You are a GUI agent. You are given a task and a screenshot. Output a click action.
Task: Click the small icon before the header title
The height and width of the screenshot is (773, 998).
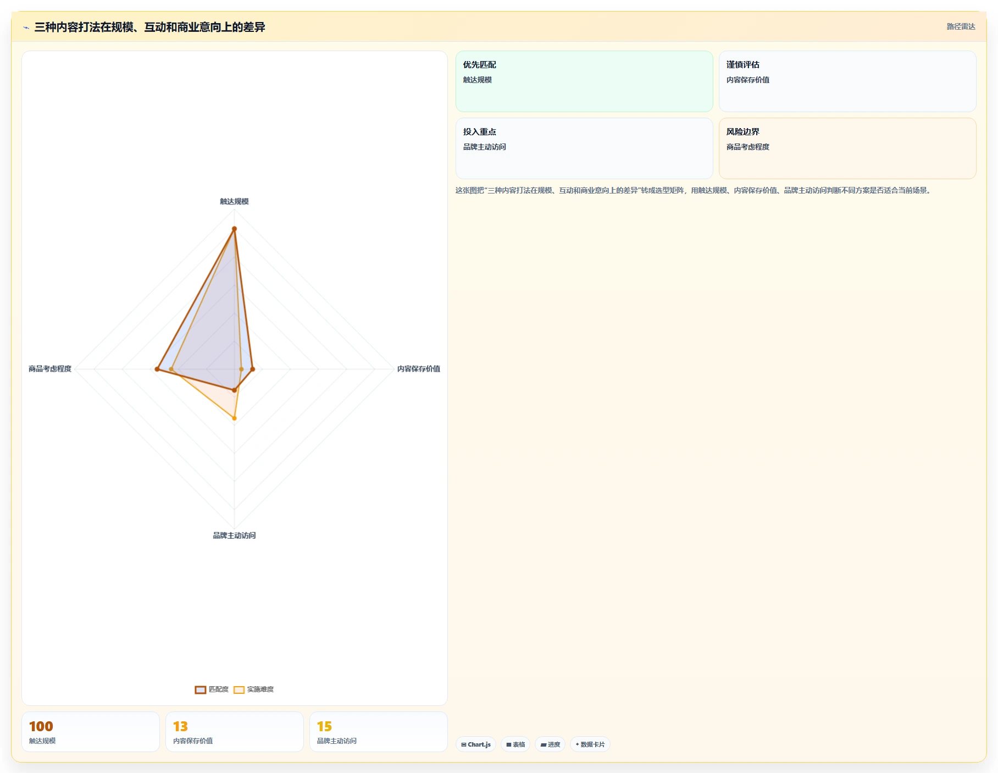[26, 27]
